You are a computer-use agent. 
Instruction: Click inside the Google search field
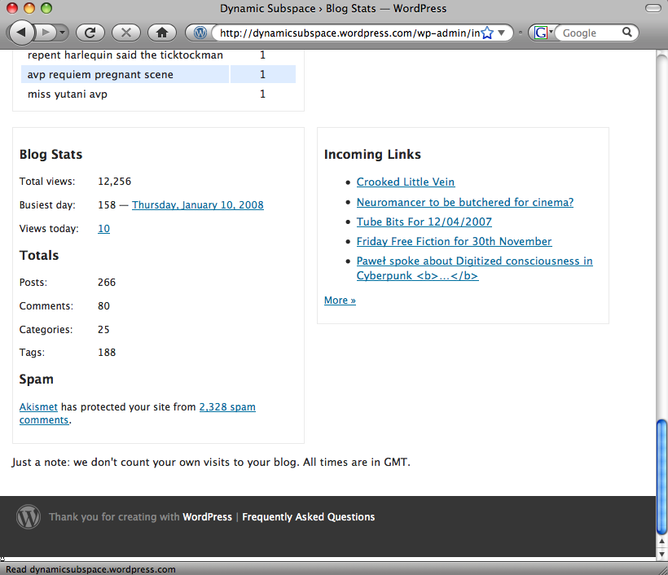click(x=588, y=33)
